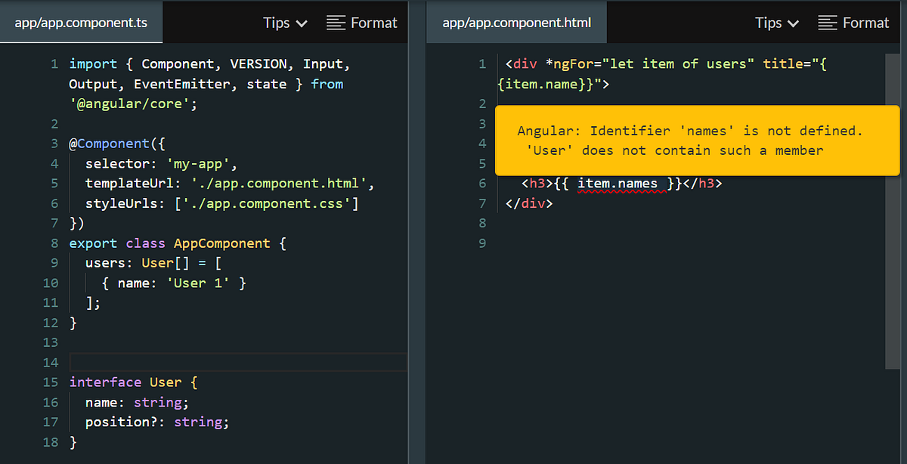Click the @Component decorator
Viewport: 907px width, 464px height.
pos(110,143)
